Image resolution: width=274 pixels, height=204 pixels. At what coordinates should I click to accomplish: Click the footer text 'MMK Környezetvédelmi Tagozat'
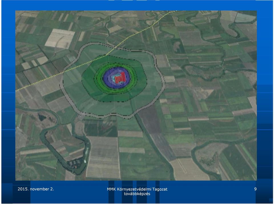point(137,189)
